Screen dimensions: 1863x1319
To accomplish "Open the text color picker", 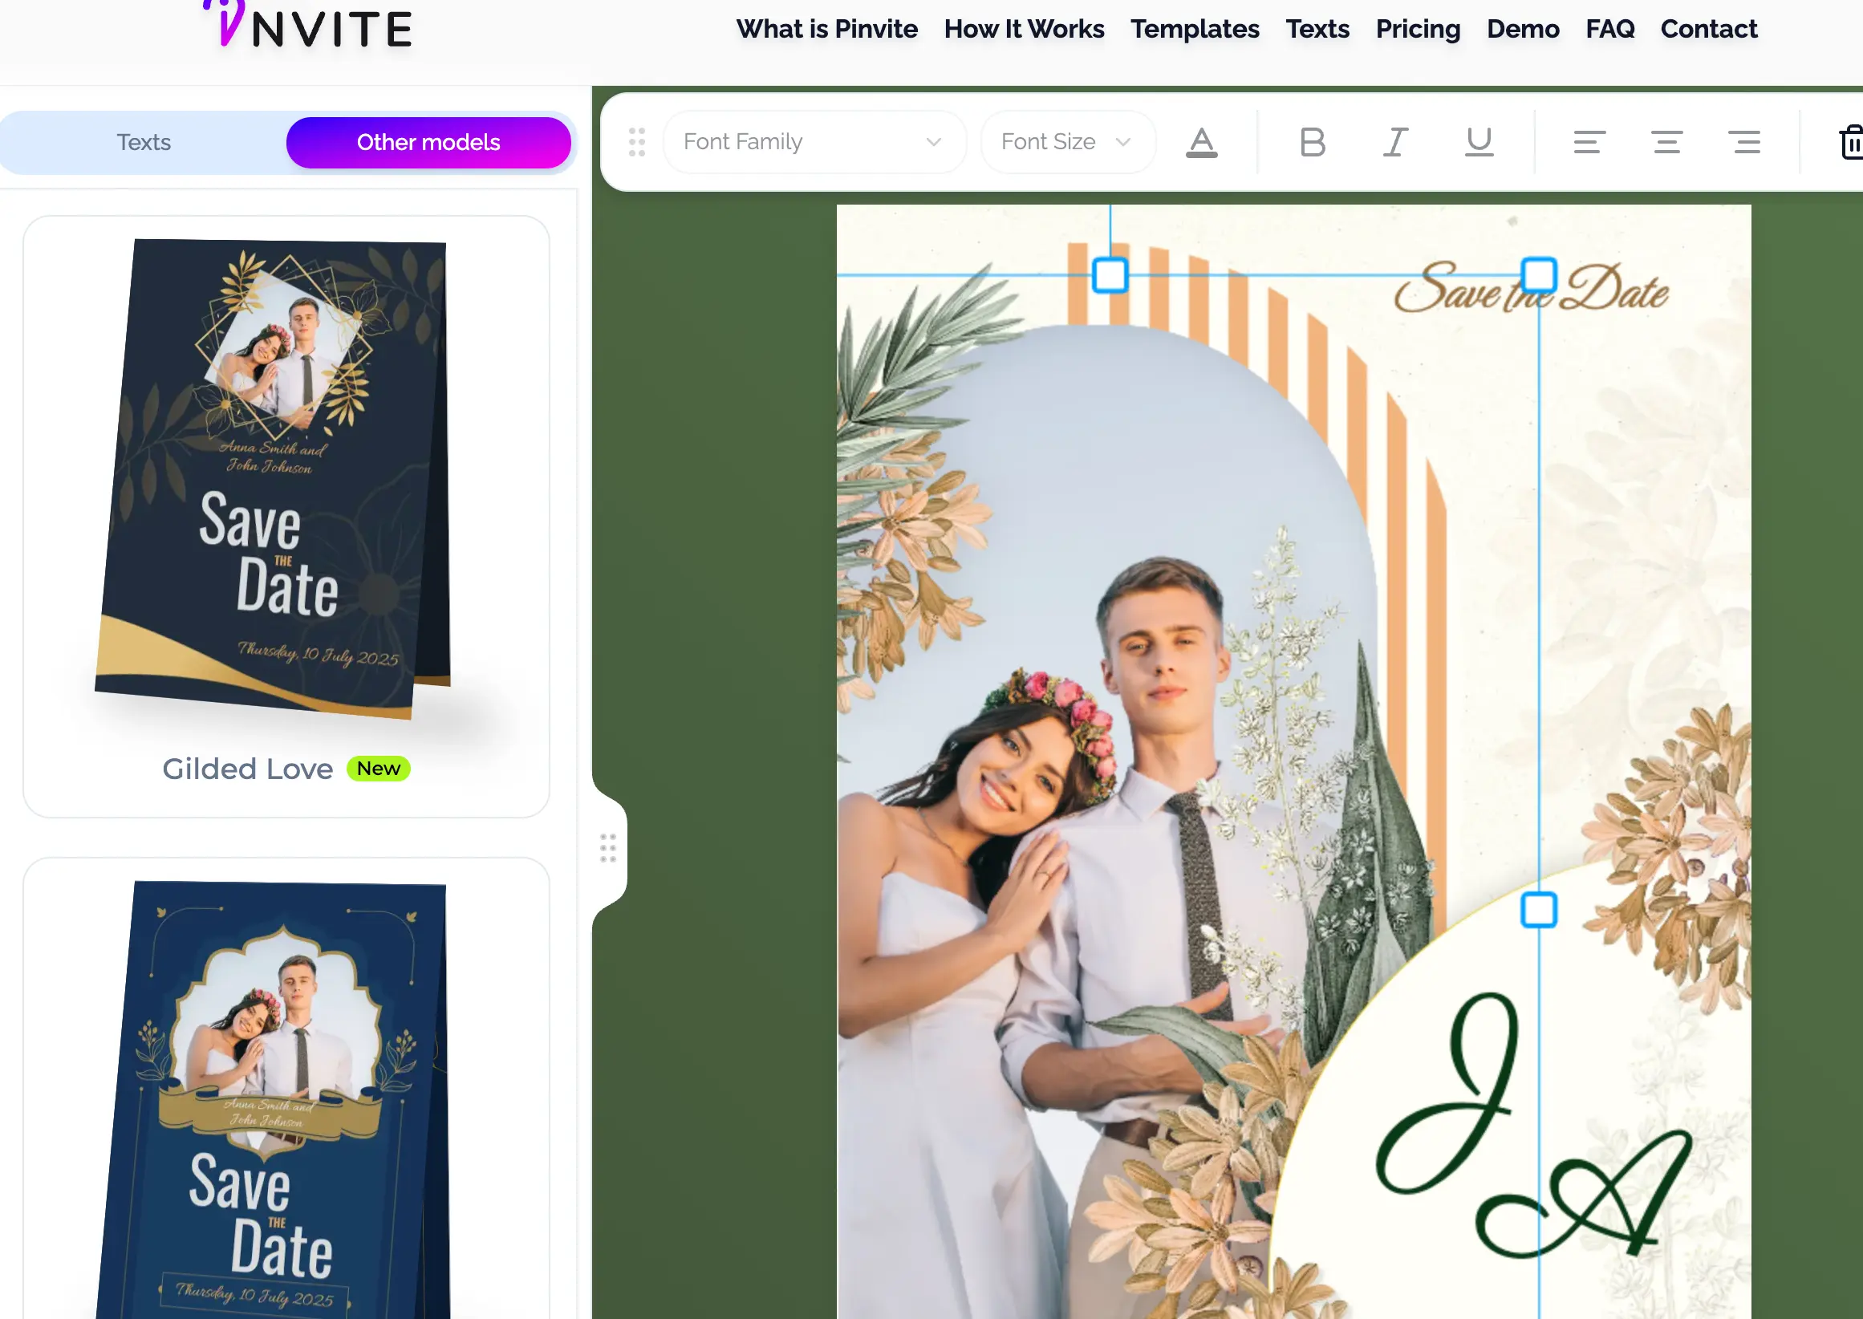I will (x=1201, y=142).
